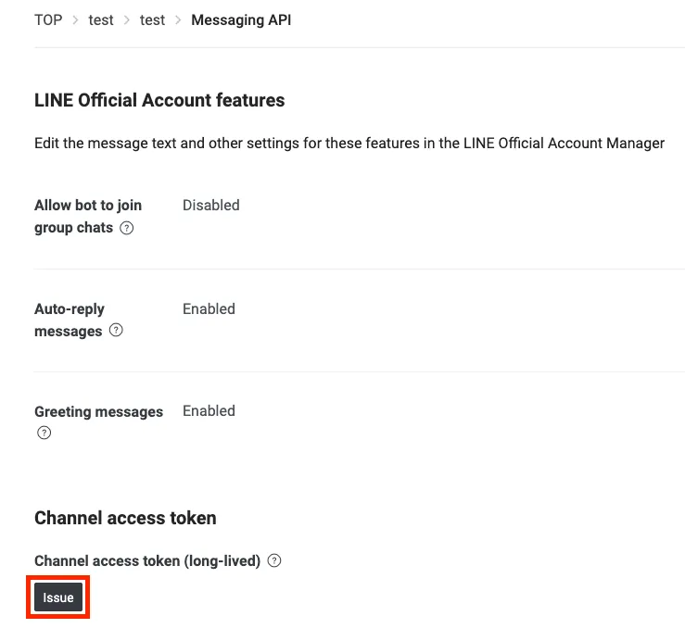Image resolution: width=685 pixels, height=641 pixels.
Task: Click the chevron right after TOP
Action: (75, 19)
